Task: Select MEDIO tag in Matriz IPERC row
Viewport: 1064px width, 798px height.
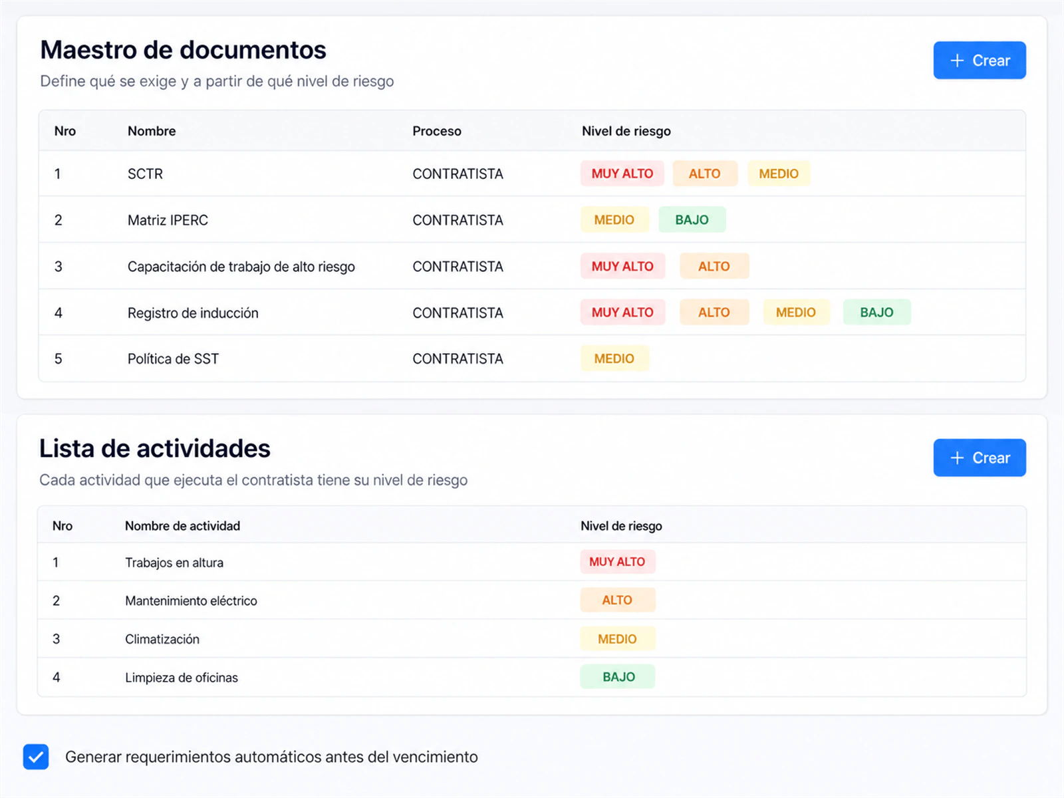Action: tap(614, 219)
